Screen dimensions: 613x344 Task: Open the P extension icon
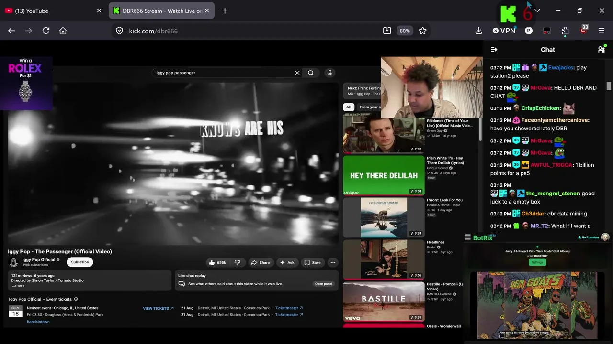tap(529, 31)
